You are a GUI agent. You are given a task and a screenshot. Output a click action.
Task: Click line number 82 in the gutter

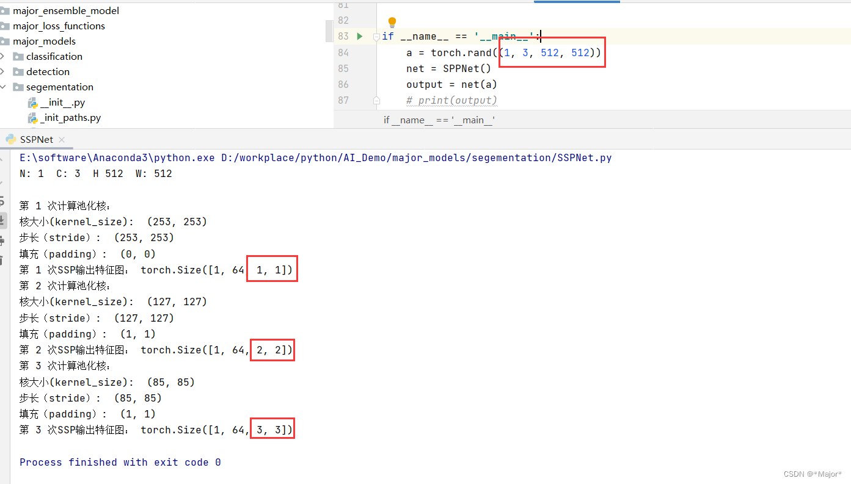343,21
